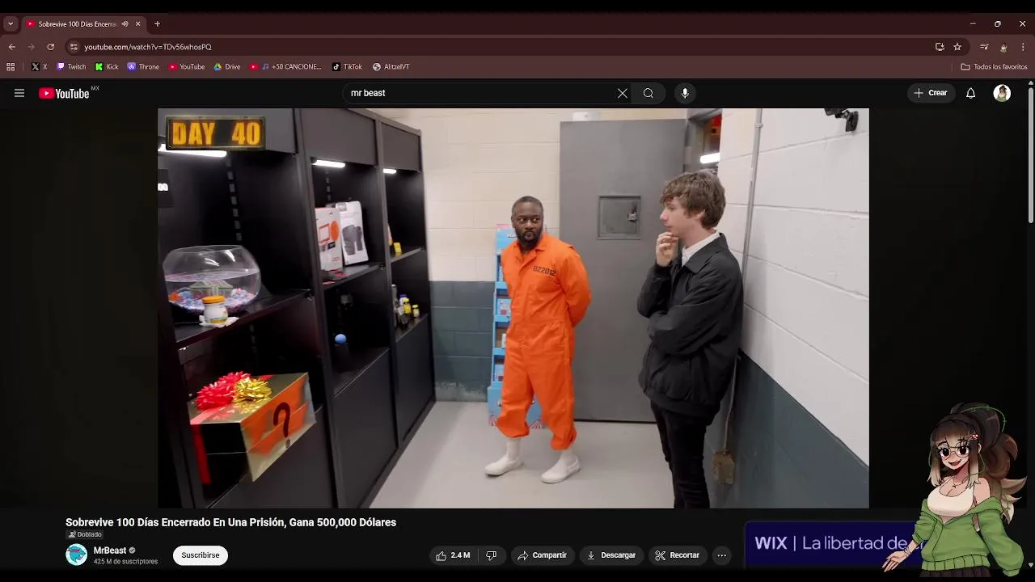View site information icon in address bar
This screenshot has height=582, width=1035.
pyautogui.click(x=74, y=47)
